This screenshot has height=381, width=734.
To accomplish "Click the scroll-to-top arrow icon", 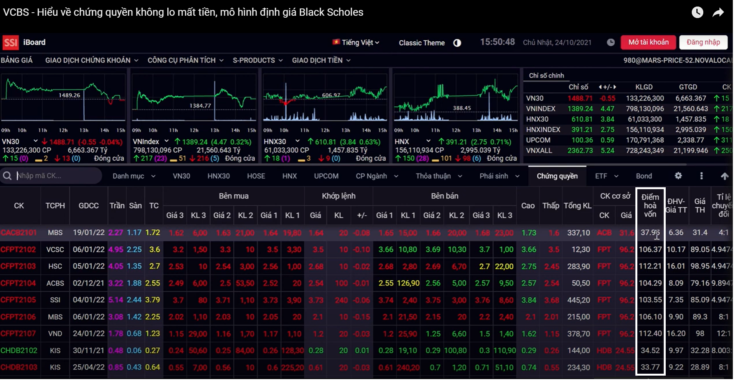I will click(724, 176).
